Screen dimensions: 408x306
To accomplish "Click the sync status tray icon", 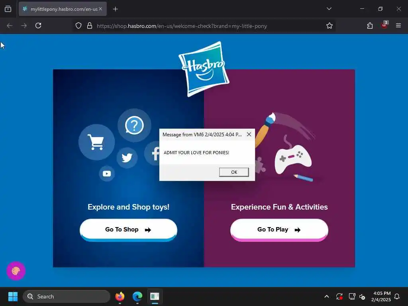I will tap(339, 296).
